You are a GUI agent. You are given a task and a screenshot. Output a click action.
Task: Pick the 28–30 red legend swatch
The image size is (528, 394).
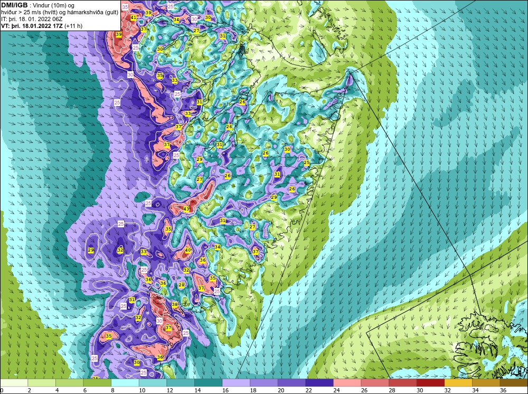(x=403, y=383)
